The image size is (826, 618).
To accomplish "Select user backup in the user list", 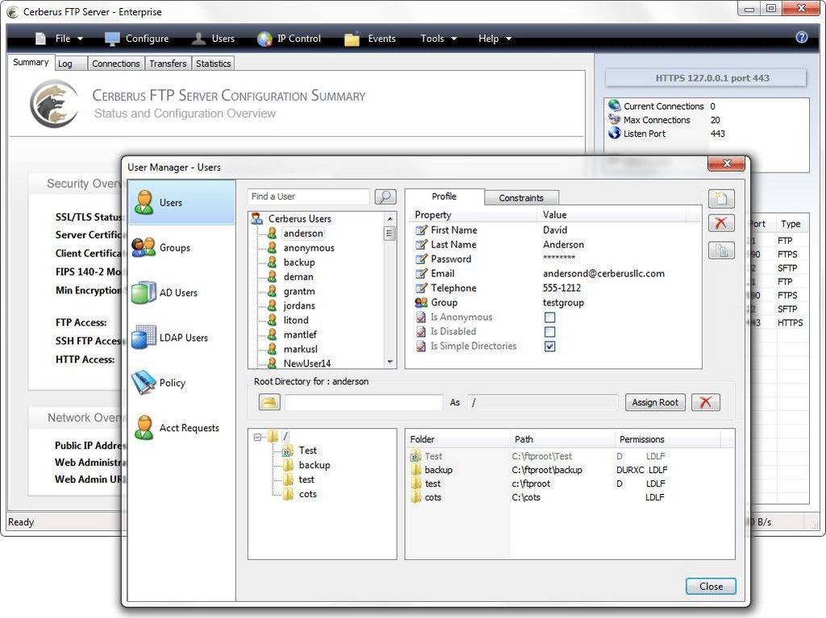I will 299,262.
